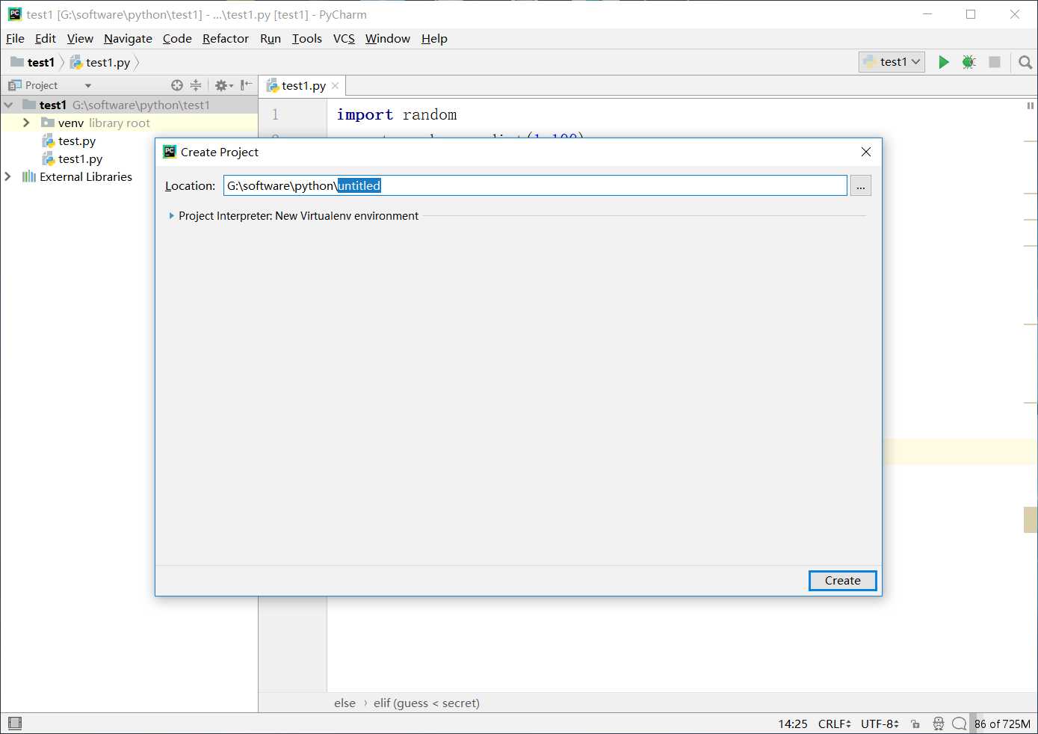This screenshot has width=1038, height=734.
Task: Open the Tools menu
Action: click(307, 39)
